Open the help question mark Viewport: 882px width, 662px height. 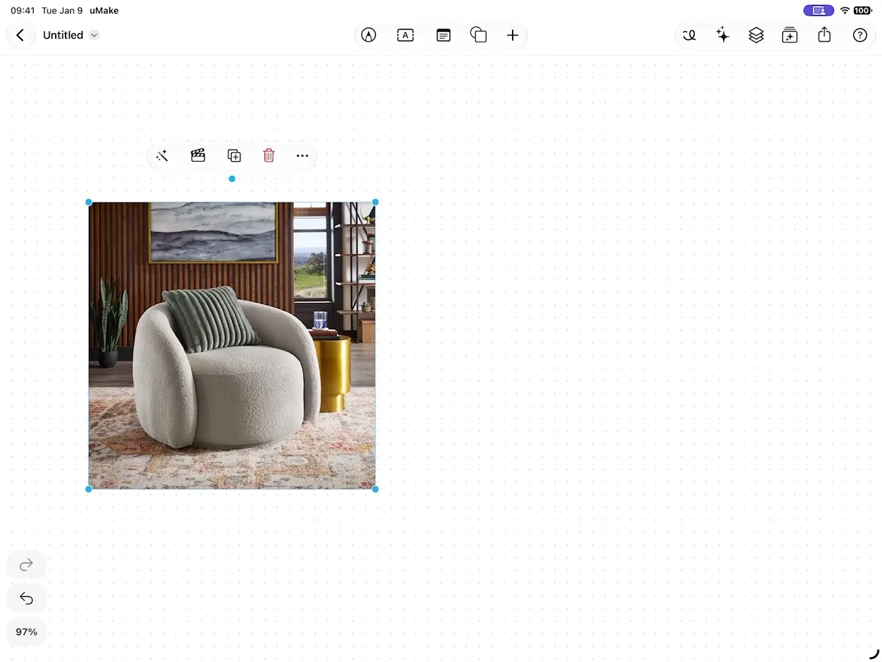[860, 35]
